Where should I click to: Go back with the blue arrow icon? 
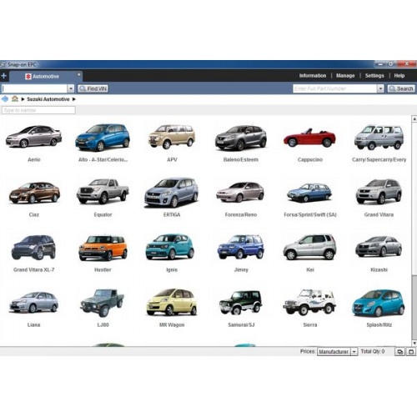pos(5,99)
